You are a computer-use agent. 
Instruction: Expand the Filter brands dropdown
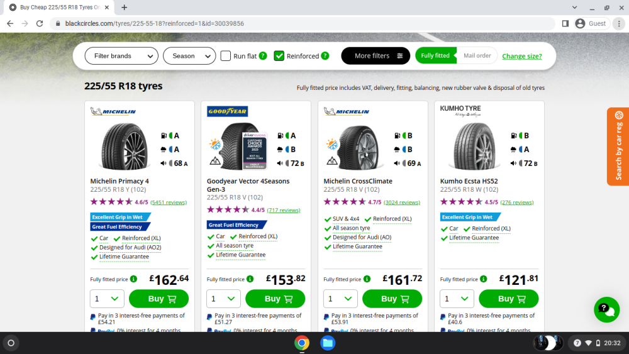pyautogui.click(x=121, y=56)
